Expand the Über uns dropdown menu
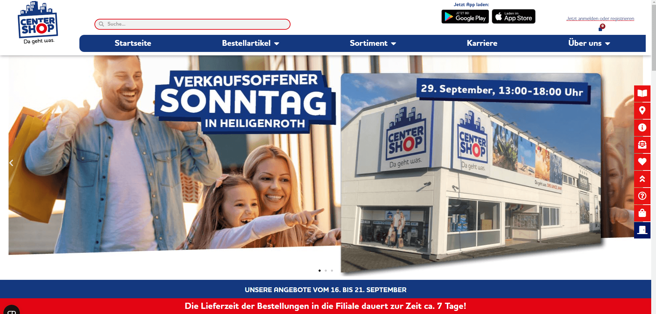 (589, 43)
